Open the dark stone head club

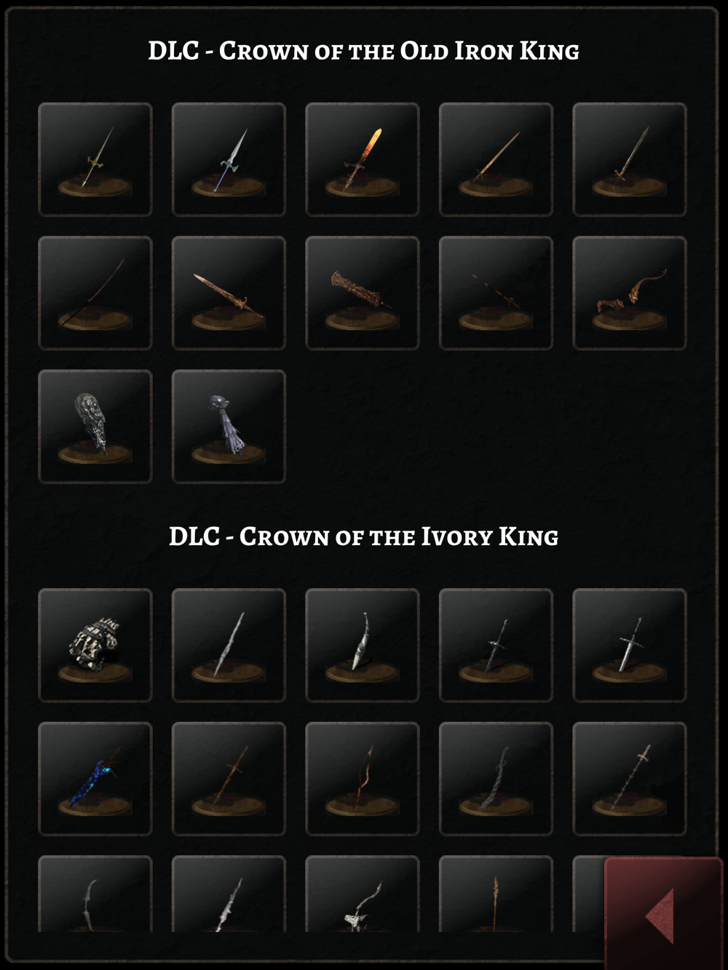coord(95,426)
